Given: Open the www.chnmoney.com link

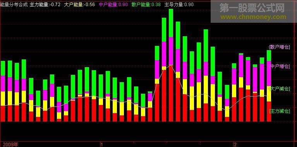Looking at the screenshot, I should [253, 17].
